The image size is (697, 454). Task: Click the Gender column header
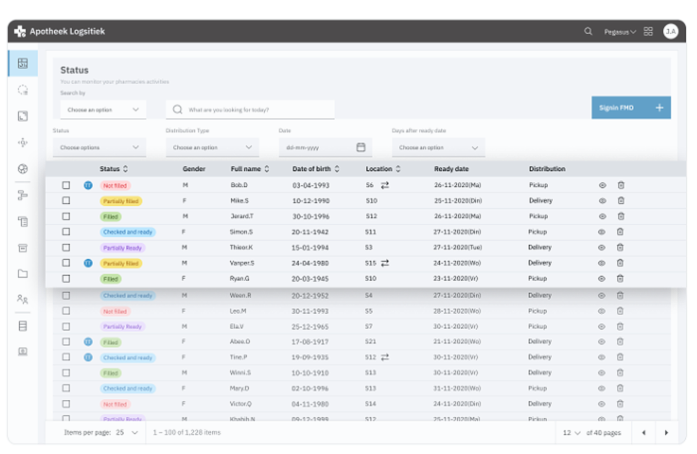[194, 169]
